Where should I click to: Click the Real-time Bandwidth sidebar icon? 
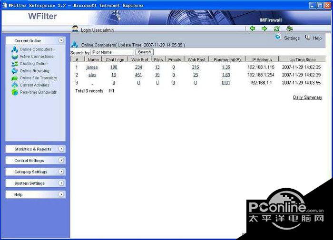[x=14, y=92]
